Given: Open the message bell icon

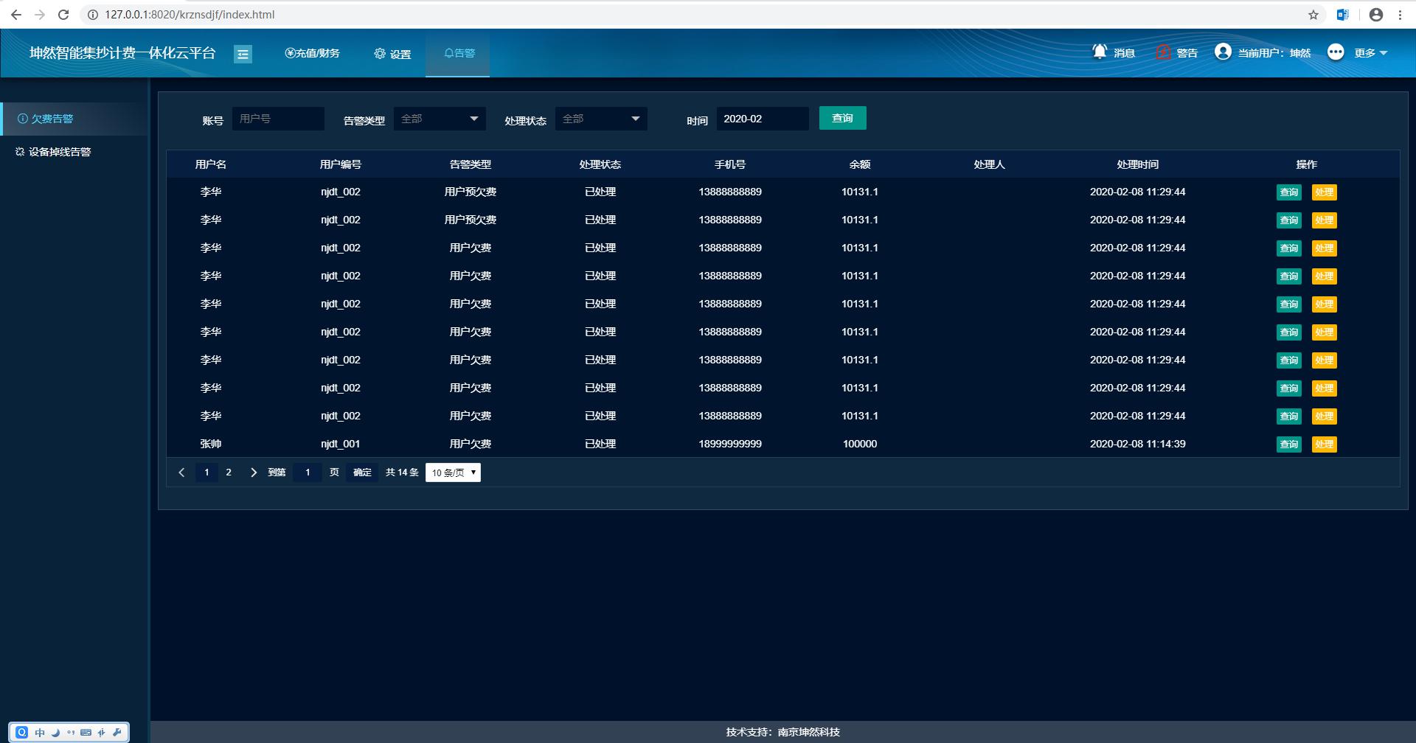Looking at the screenshot, I should (1100, 52).
